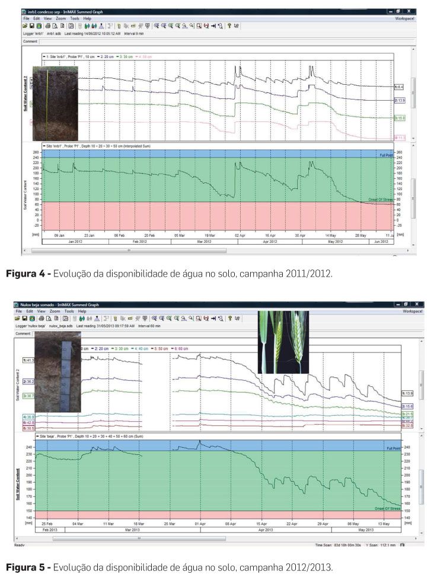
Task: Open File menu in inrb1 condesso window
Action: [x=26, y=18]
